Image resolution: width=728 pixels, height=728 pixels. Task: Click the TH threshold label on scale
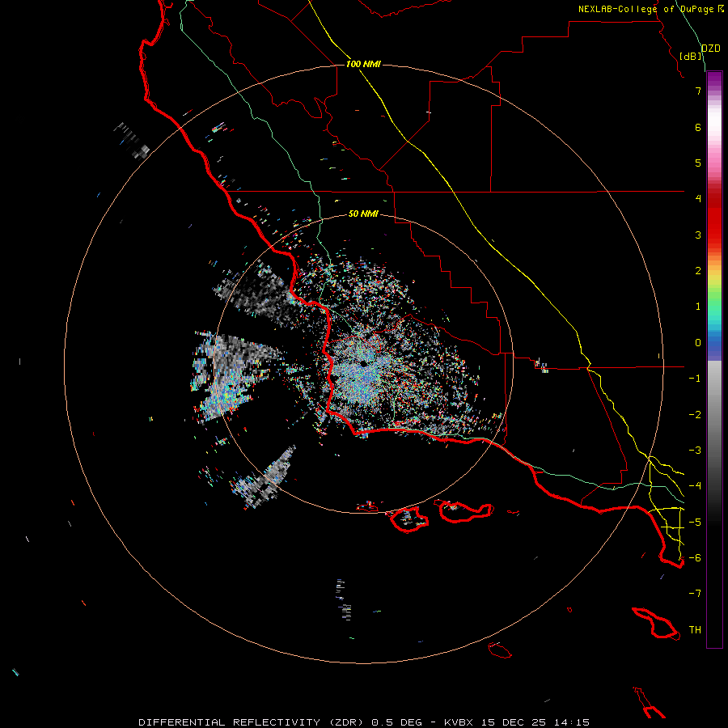click(695, 630)
